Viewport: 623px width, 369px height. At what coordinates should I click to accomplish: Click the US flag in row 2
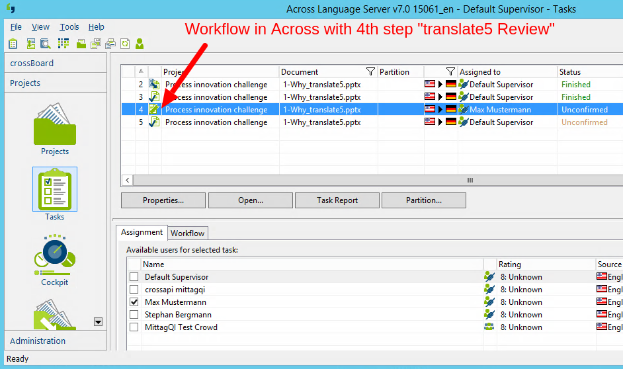point(430,84)
